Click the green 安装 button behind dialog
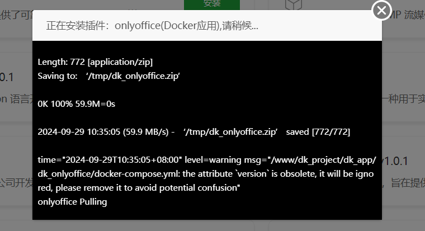 (x=212, y=4)
